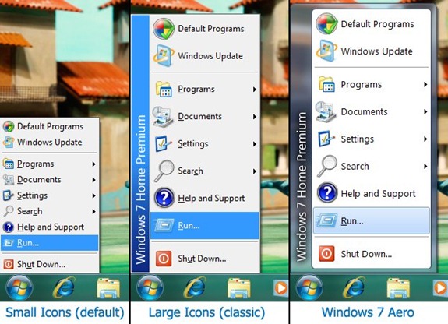448x324 pixels.
Task: Open Internet Explorer under Small Icons menu
Action: tap(64, 287)
